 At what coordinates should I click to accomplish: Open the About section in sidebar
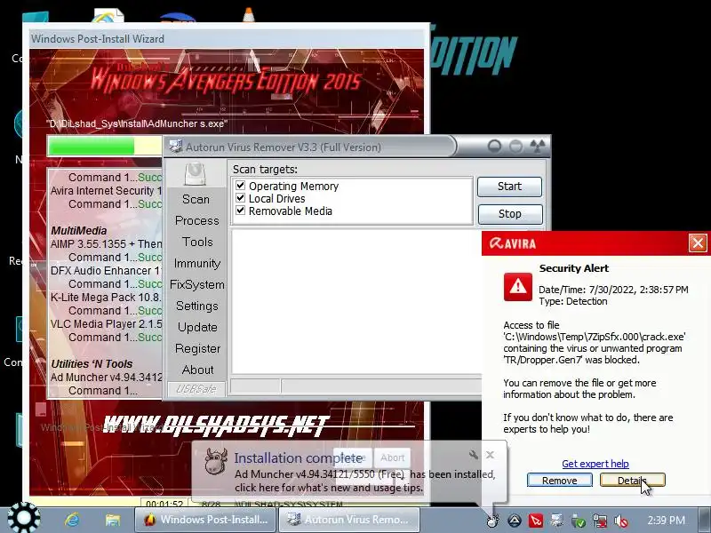pos(197,370)
